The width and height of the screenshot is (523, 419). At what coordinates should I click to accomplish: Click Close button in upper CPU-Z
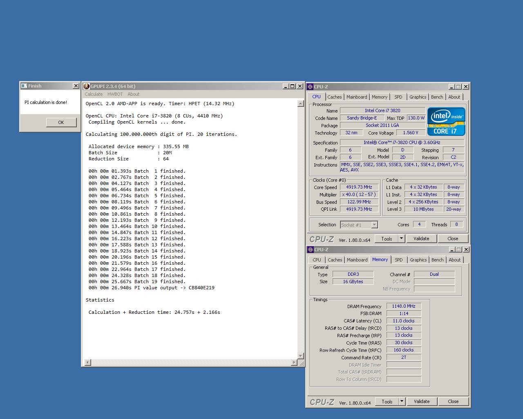pos(453,239)
